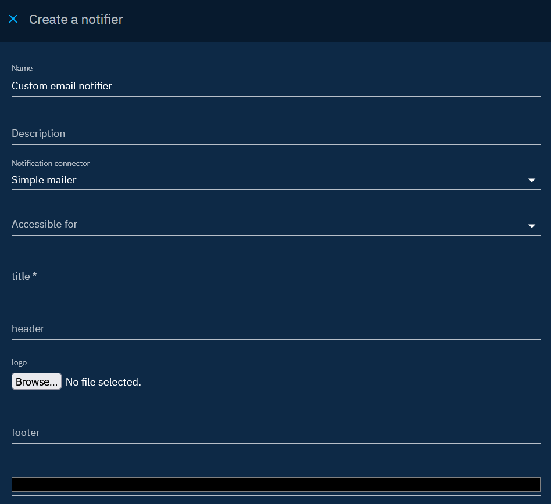551x504 pixels.
Task: Click the logo field label
Action: [x=19, y=362]
